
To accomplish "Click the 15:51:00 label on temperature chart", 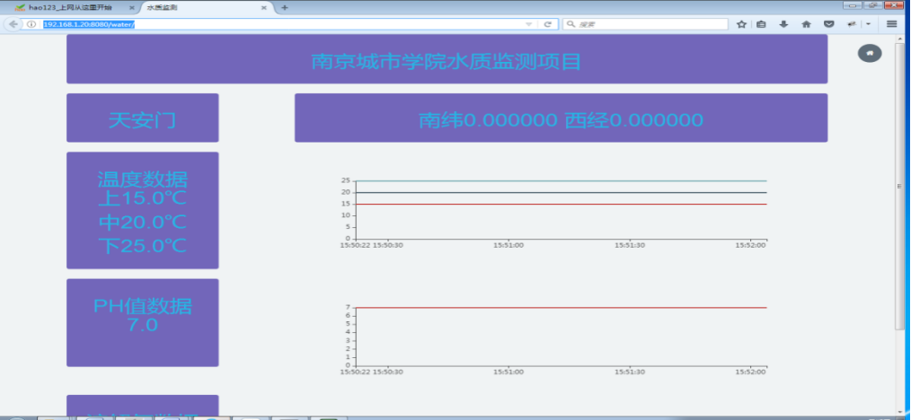I will pos(509,245).
